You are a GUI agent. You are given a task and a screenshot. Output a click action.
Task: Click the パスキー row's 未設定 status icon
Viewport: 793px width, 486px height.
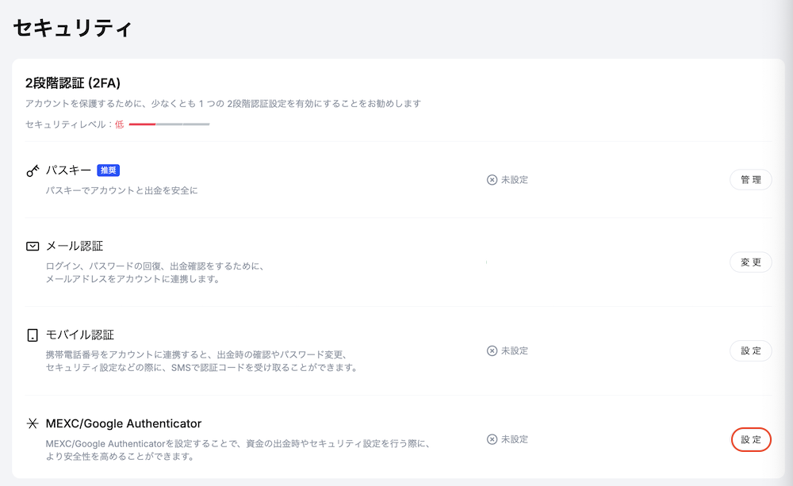pyautogui.click(x=492, y=180)
